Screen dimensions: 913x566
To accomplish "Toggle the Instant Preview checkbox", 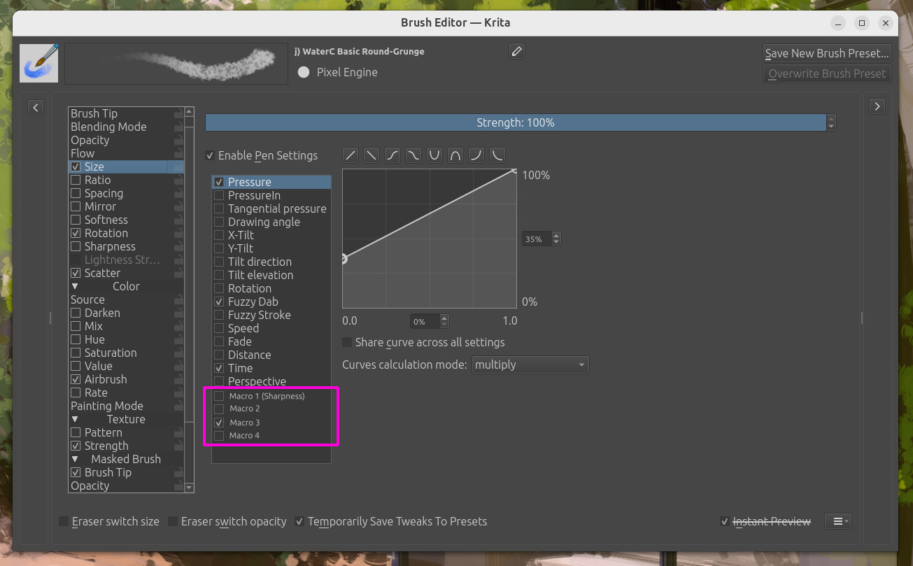I will (725, 521).
